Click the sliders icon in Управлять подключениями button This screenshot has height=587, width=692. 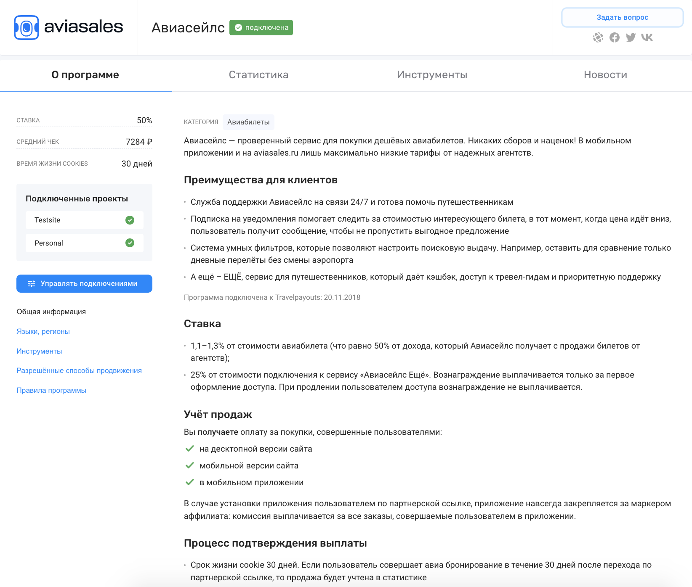[32, 284]
